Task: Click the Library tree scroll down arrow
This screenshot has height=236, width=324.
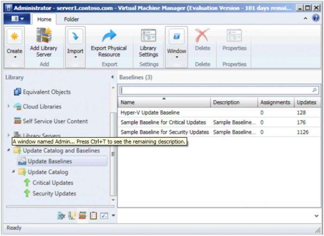Action: click(113, 200)
